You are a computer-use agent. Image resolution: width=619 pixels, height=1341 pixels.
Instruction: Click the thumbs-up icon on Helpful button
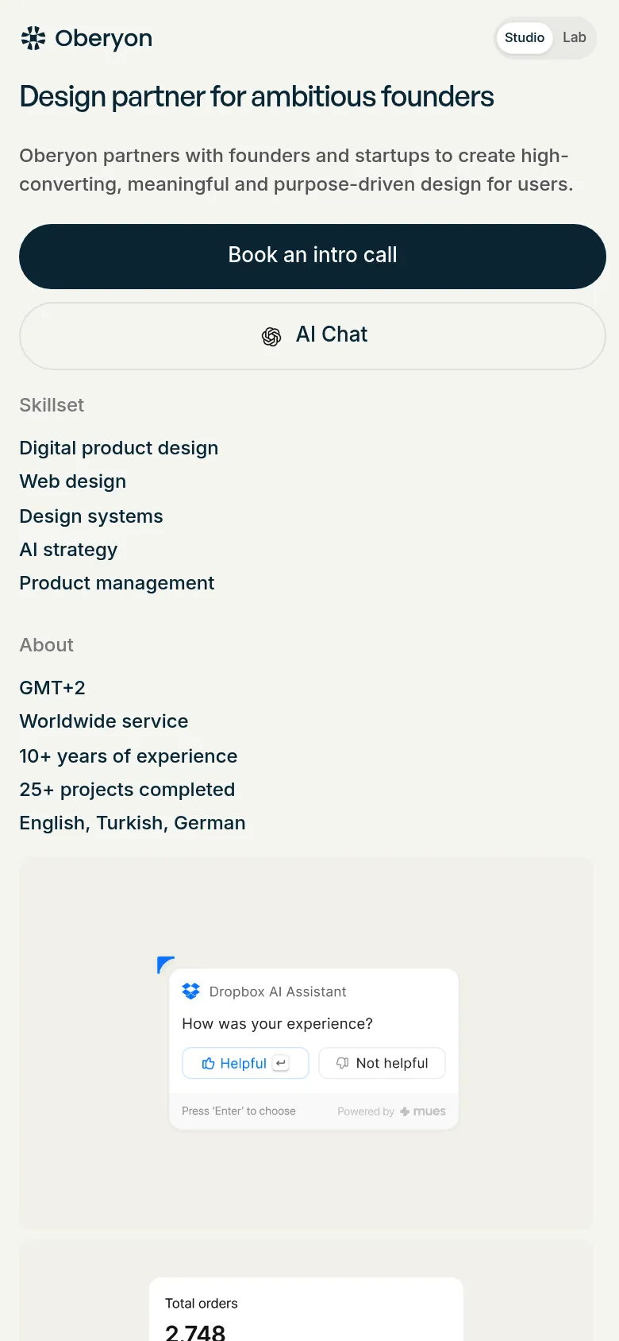point(209,1063)
